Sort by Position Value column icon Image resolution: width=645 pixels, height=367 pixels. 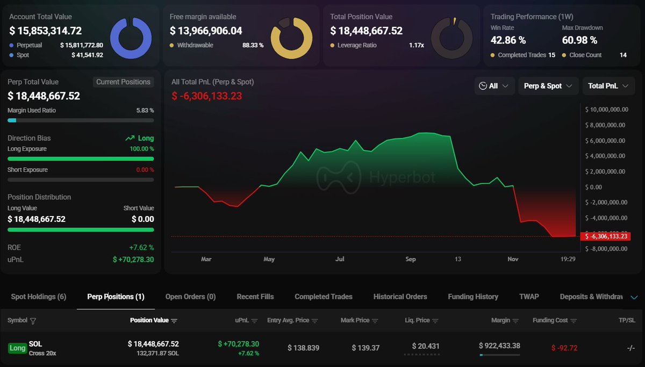point(174,321)
